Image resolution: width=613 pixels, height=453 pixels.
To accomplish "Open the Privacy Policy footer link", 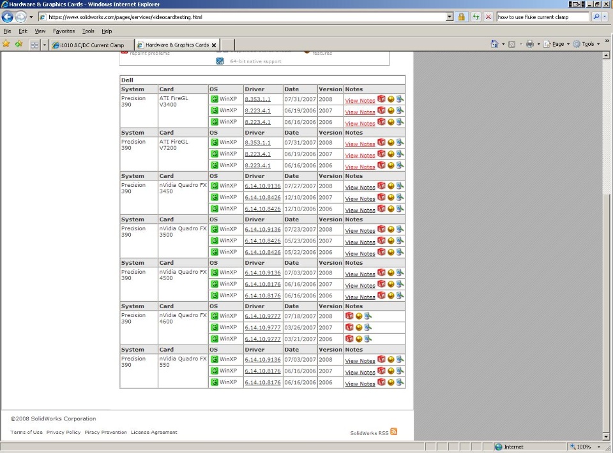I will (63, 433).
